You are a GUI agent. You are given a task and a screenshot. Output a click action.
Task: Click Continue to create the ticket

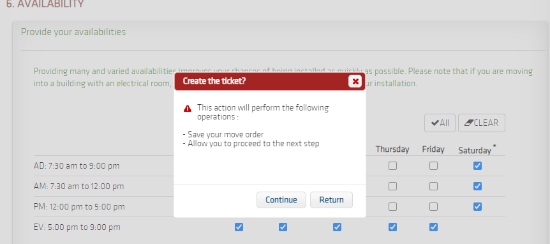click(x=281, y=200)
